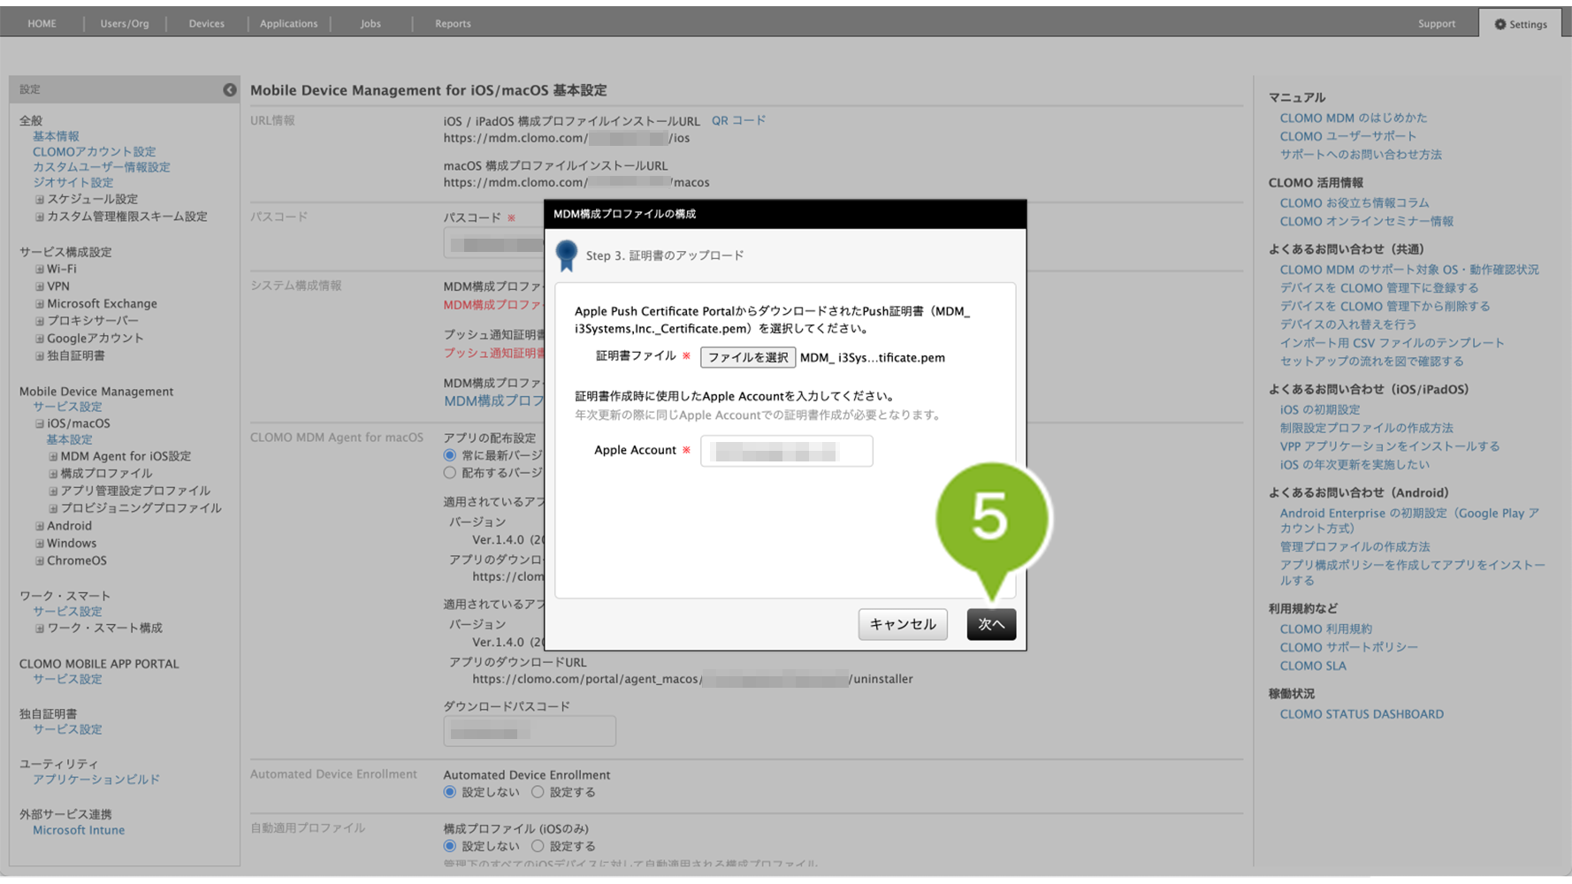Select 設定する for Automated Device Enrollment

click(x=538, y=792)
